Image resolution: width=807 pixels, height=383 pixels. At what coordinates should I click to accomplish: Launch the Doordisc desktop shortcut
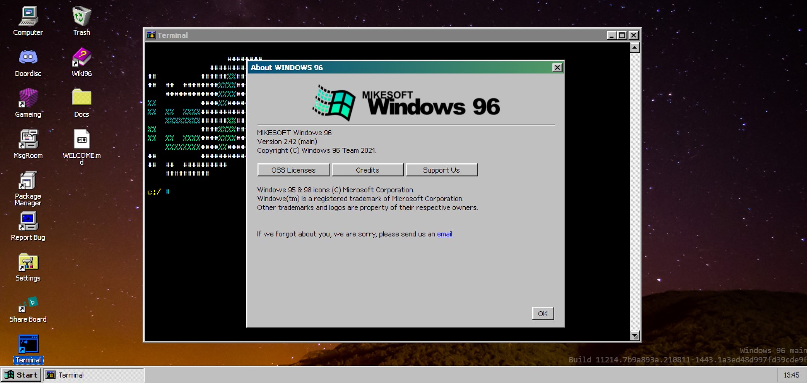pyautogui.click(x=28, y=62)
